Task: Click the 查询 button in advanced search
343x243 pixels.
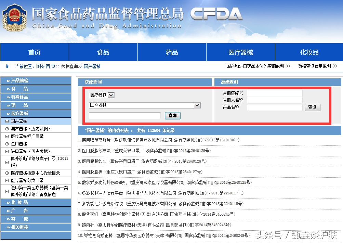Action: 312,107
